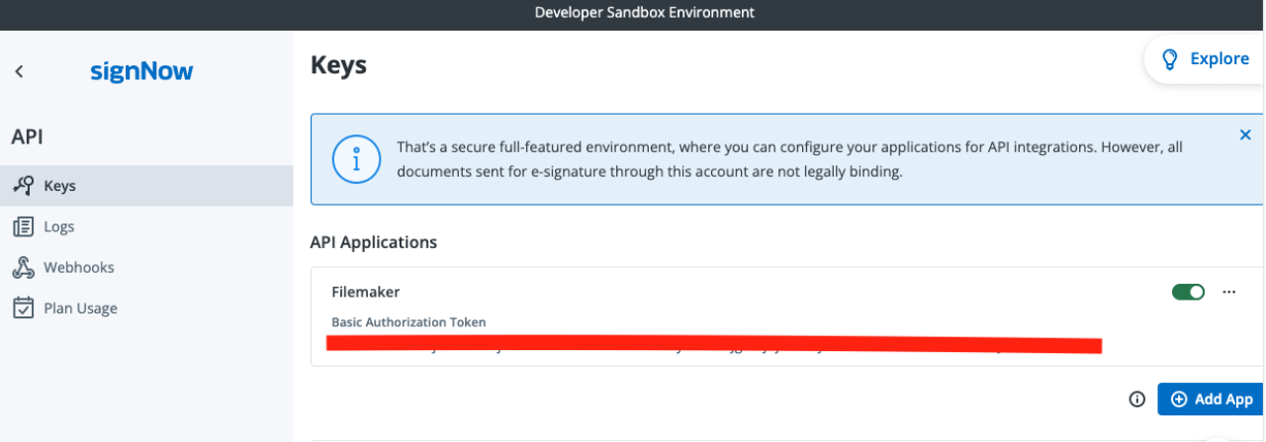Click the API sidebar heading
The width and height of the screenshot is (1266, 442).
(27, 136)
